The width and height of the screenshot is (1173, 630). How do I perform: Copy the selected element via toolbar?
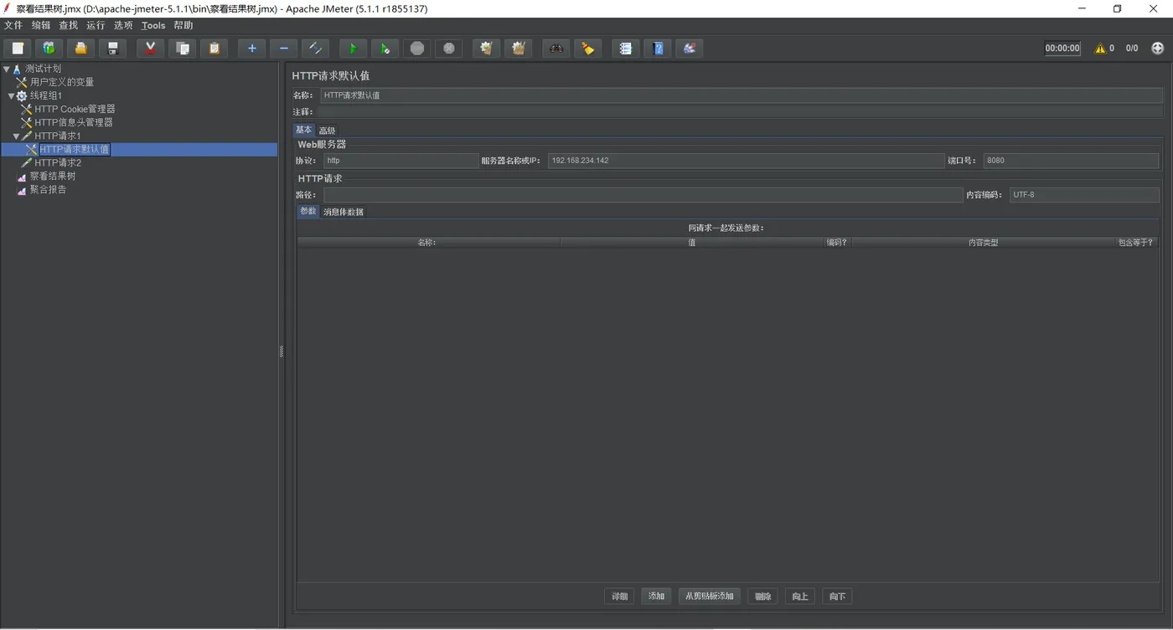pyautogui.click(x=182, y=49)
